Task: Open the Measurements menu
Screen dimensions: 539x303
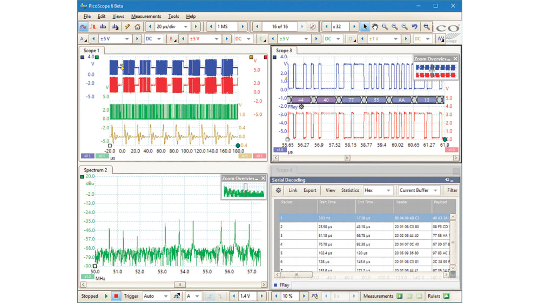Action: pos(146,16)
